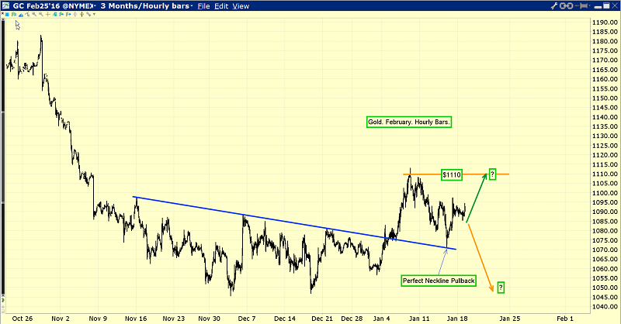Click the last wrench-like toolbar icon
This screenshot has height=324, width=621.
click(x=88, y=14)
